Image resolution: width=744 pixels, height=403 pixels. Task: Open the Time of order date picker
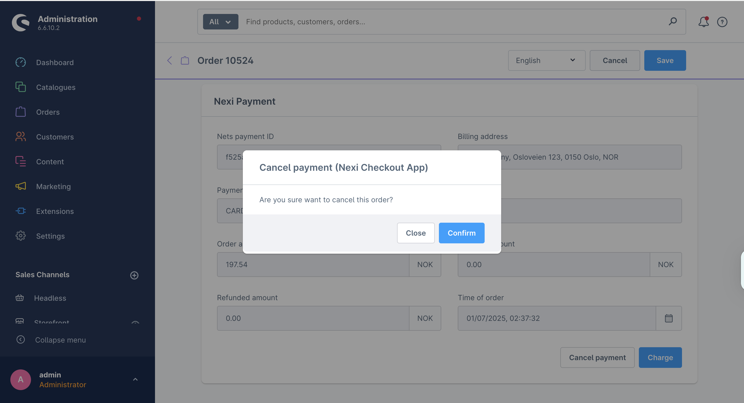(669, 318)
